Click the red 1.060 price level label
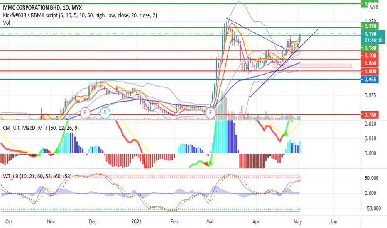387x228 pixels. point(370,63)
